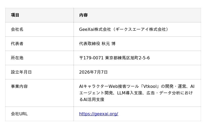This screenshot has width=211, height=129.
Task: Select the 会社名 label cell
Action: (x=39, y=29)
